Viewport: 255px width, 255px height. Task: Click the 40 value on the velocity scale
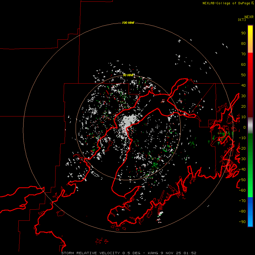pyautogui.click(x=243, y=85)
